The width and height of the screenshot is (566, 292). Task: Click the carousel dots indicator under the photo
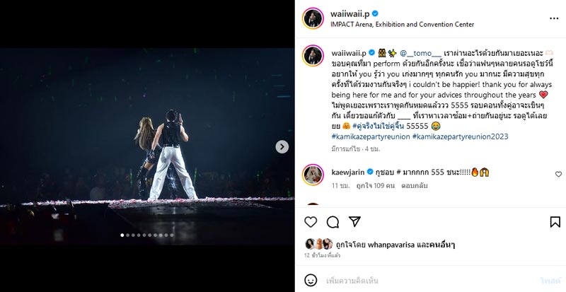click(148, 235)
